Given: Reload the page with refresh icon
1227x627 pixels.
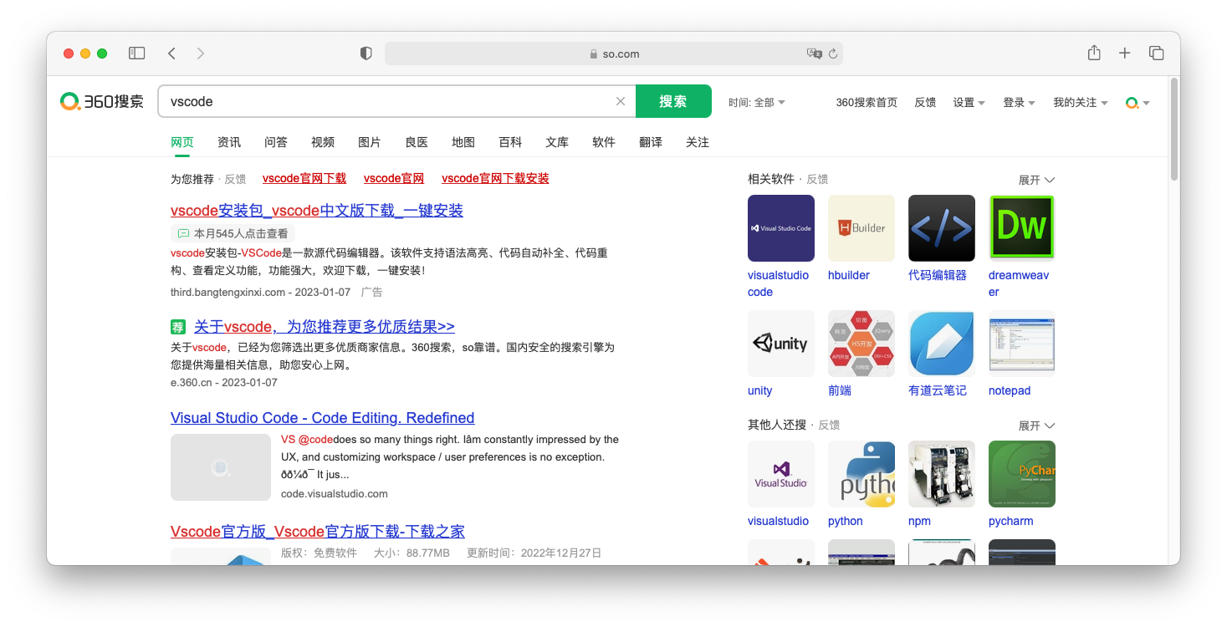Looking at the screenshot, I should 833,54.
